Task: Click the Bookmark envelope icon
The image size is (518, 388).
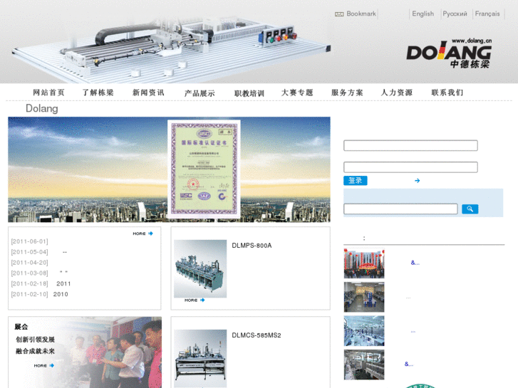Action: coord(339,14)
